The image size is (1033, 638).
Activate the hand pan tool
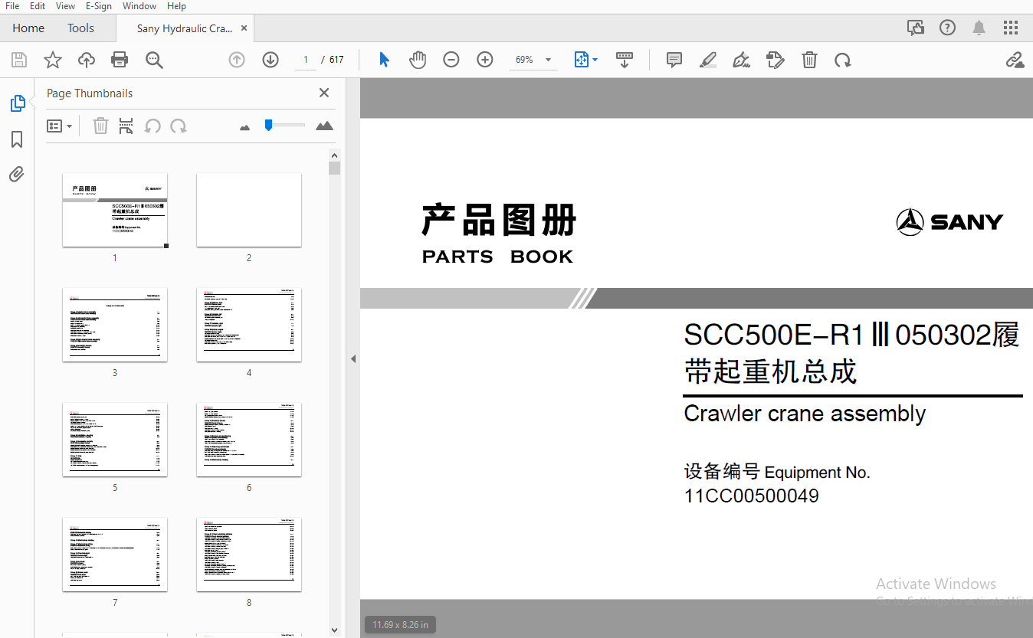(x=418, y=60)
